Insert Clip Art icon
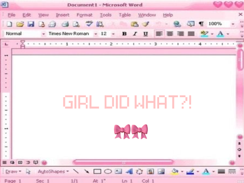The image size is (244, 183). point(150,171)
